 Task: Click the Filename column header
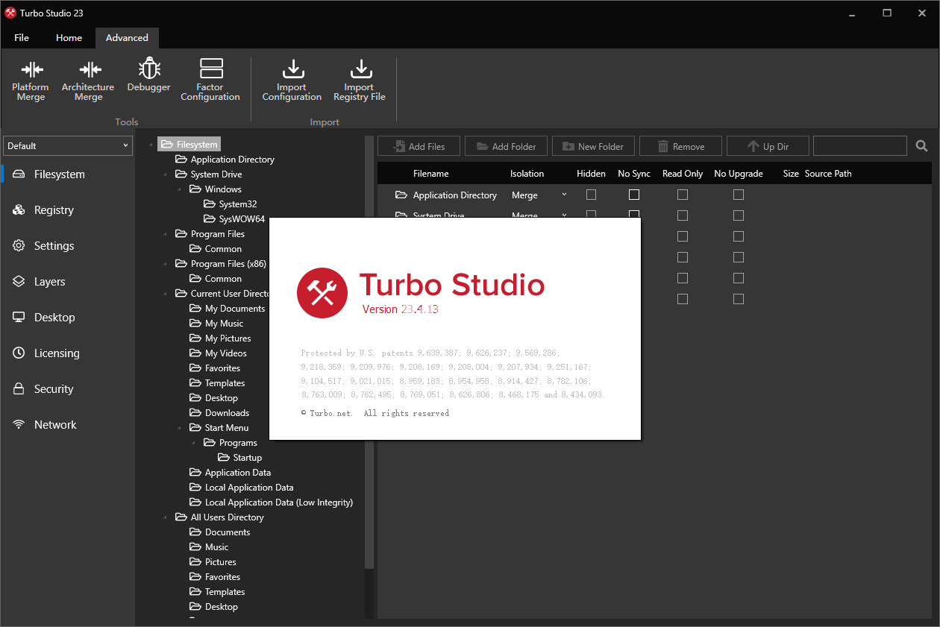pyautogui.click(x=431, y=174)
